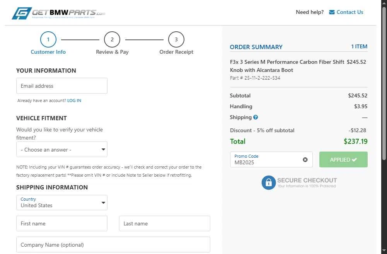
Task: Click the 1 ITEM count label
Action: tap(359, 46)
